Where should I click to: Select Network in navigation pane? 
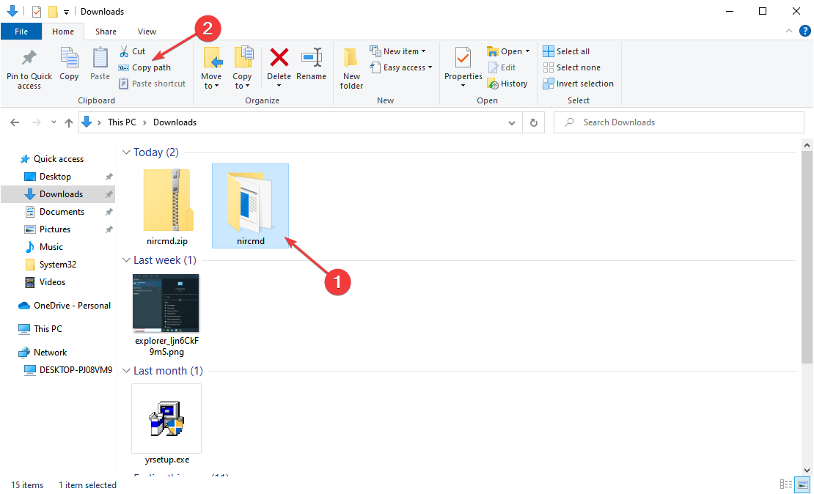(51, 353)
